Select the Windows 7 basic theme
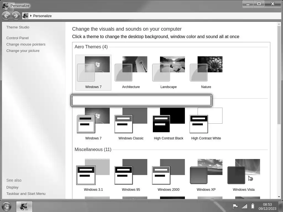 93,124
